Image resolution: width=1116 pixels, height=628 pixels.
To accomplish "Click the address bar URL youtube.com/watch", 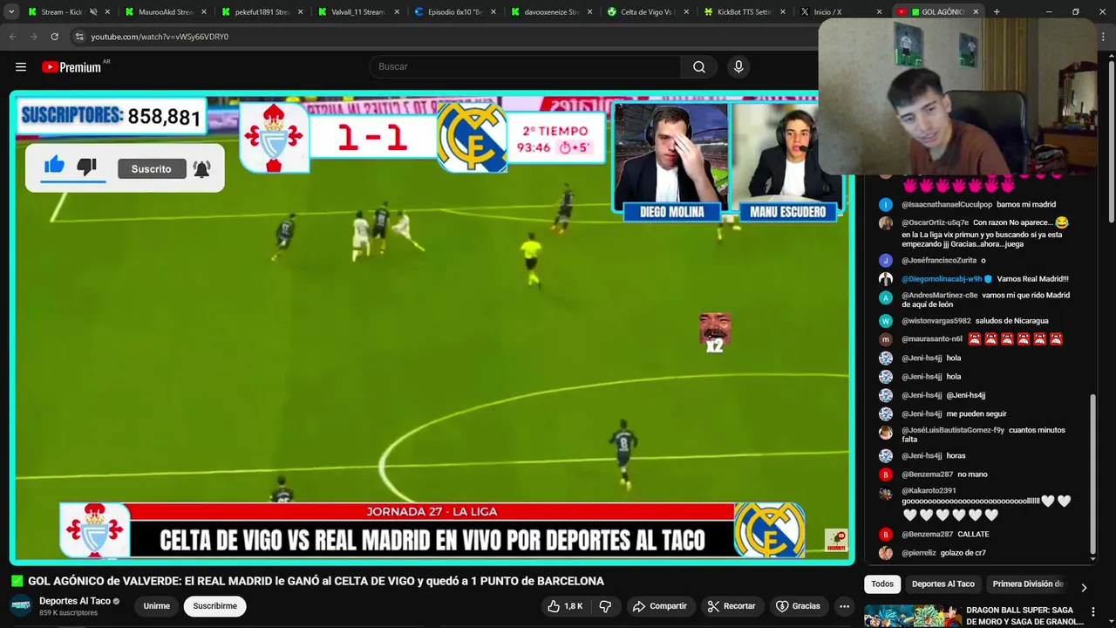I will [160, 37].
